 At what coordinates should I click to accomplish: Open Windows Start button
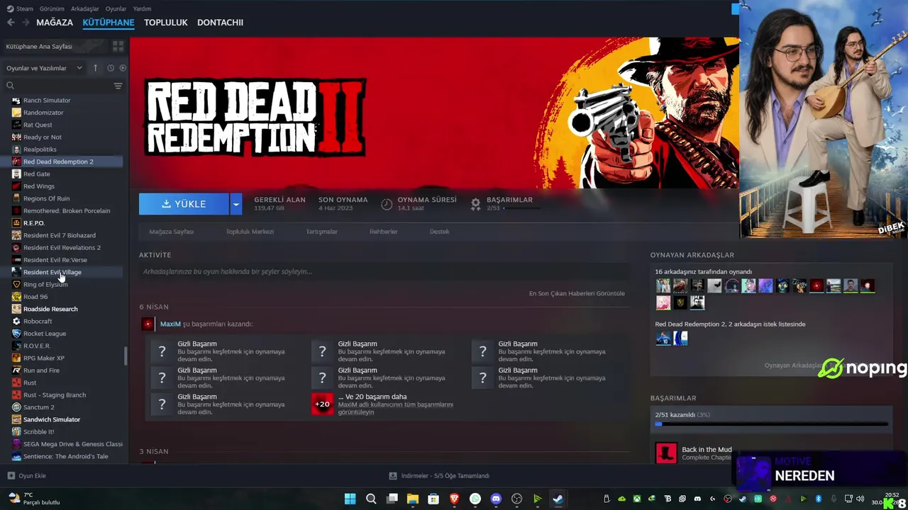(x=350, y=499)
